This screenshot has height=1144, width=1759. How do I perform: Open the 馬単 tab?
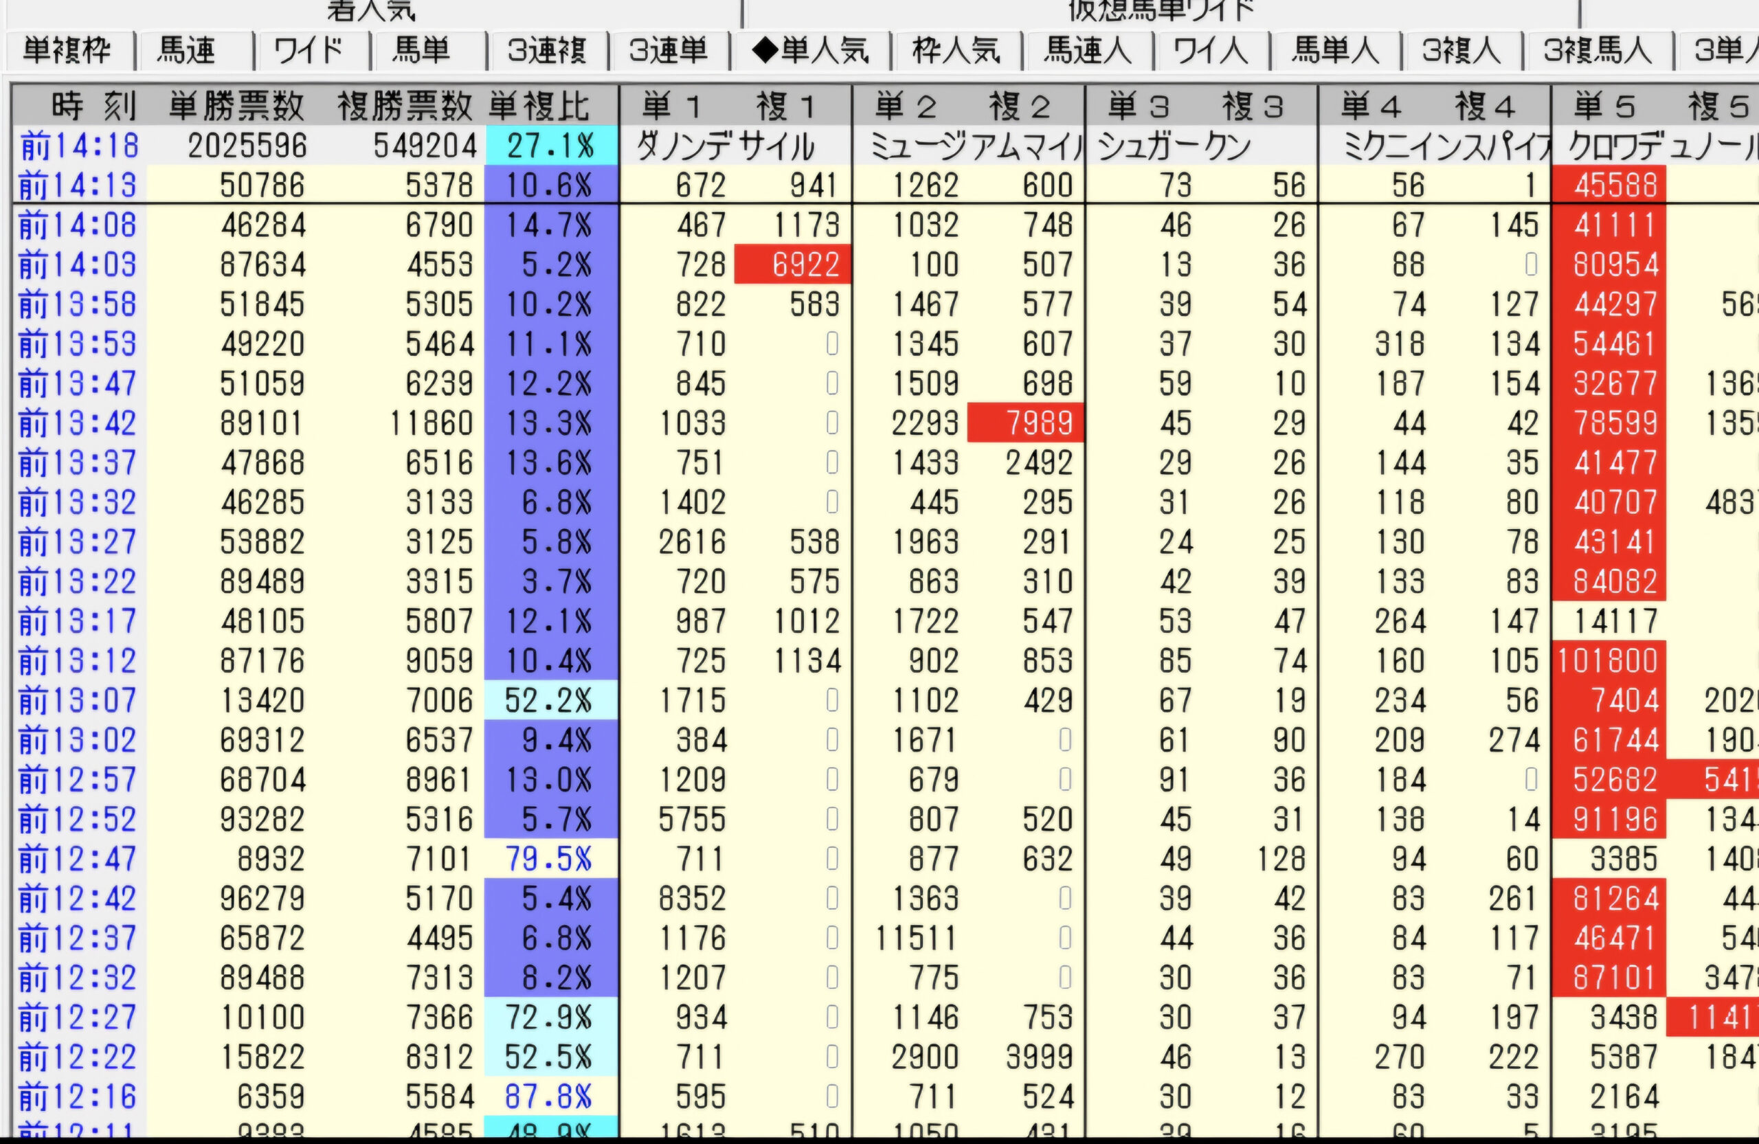(421, 50)
